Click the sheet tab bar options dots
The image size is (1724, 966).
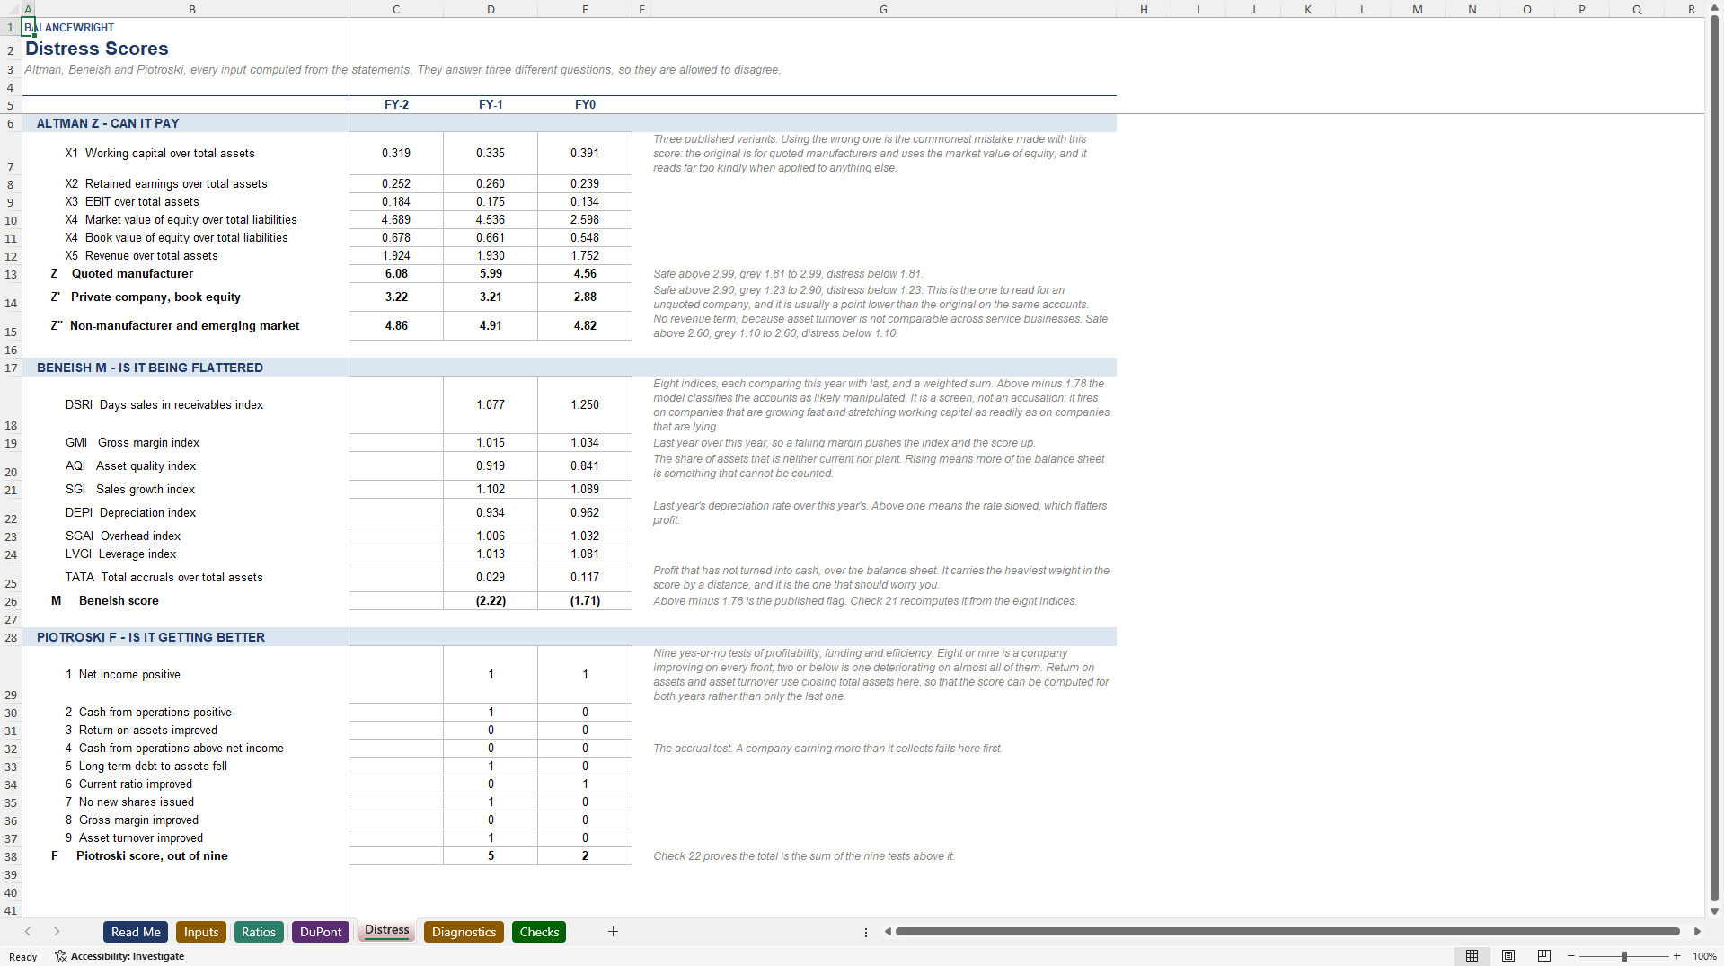pyautogui.click(x=866, y=932)
